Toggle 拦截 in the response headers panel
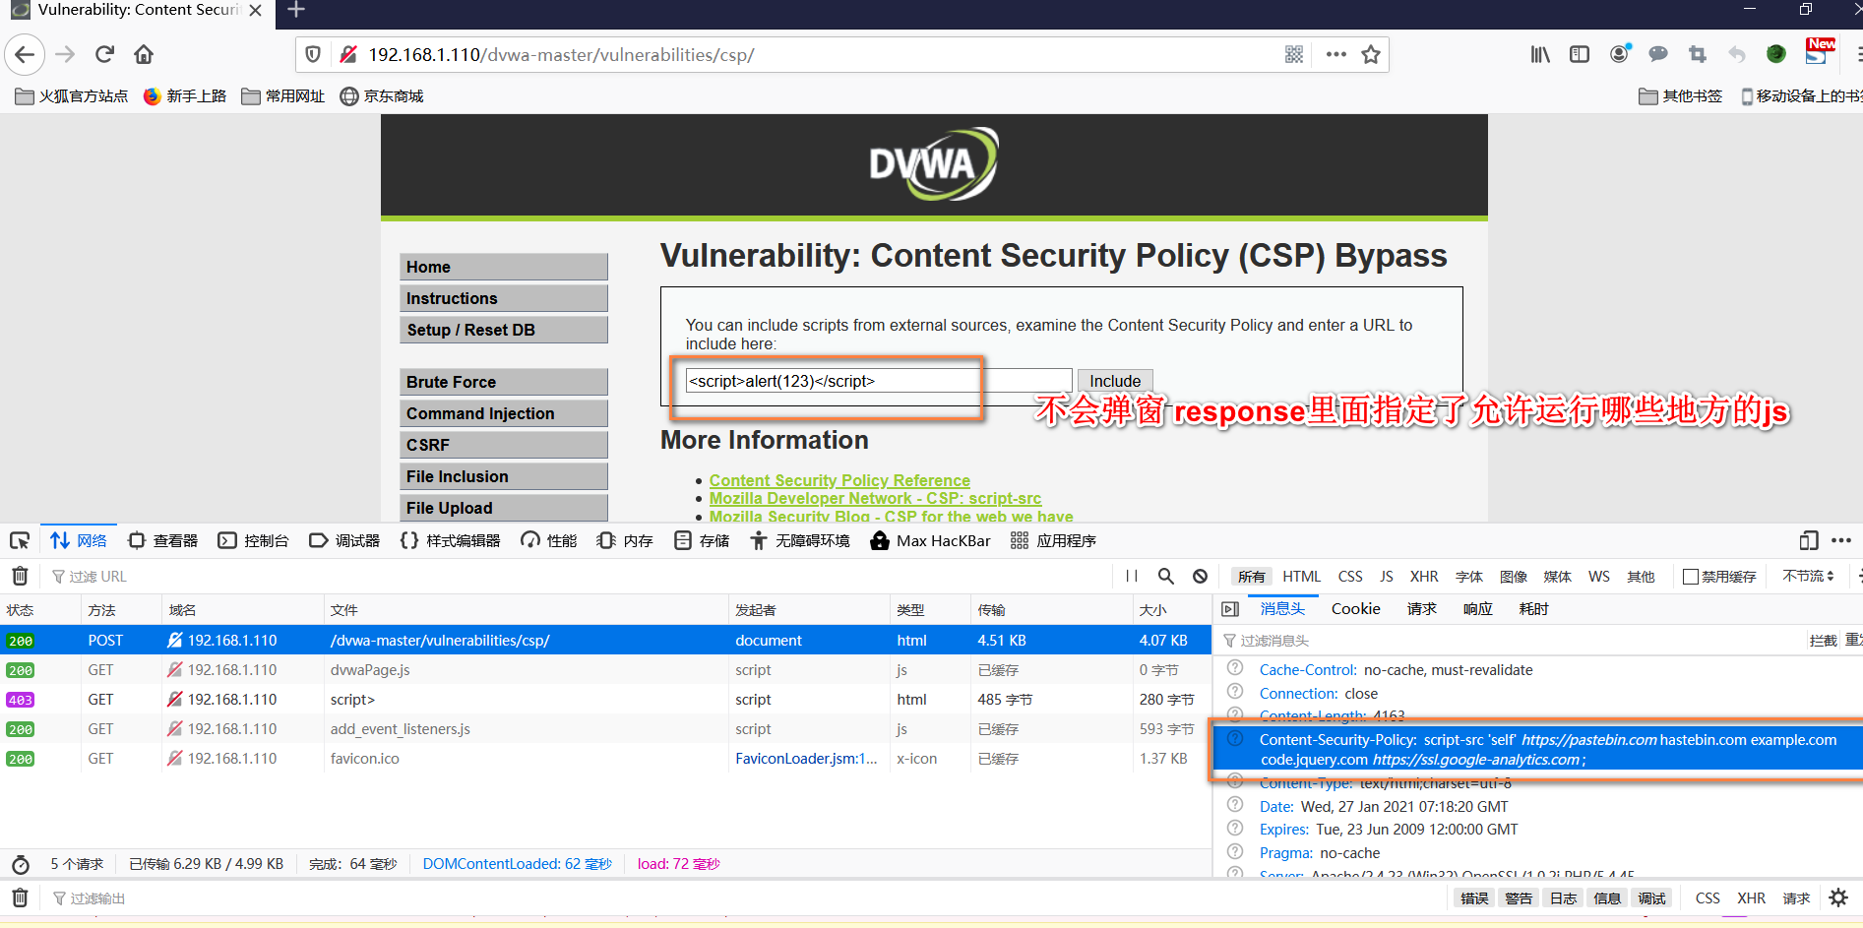 coord(1823,640)
